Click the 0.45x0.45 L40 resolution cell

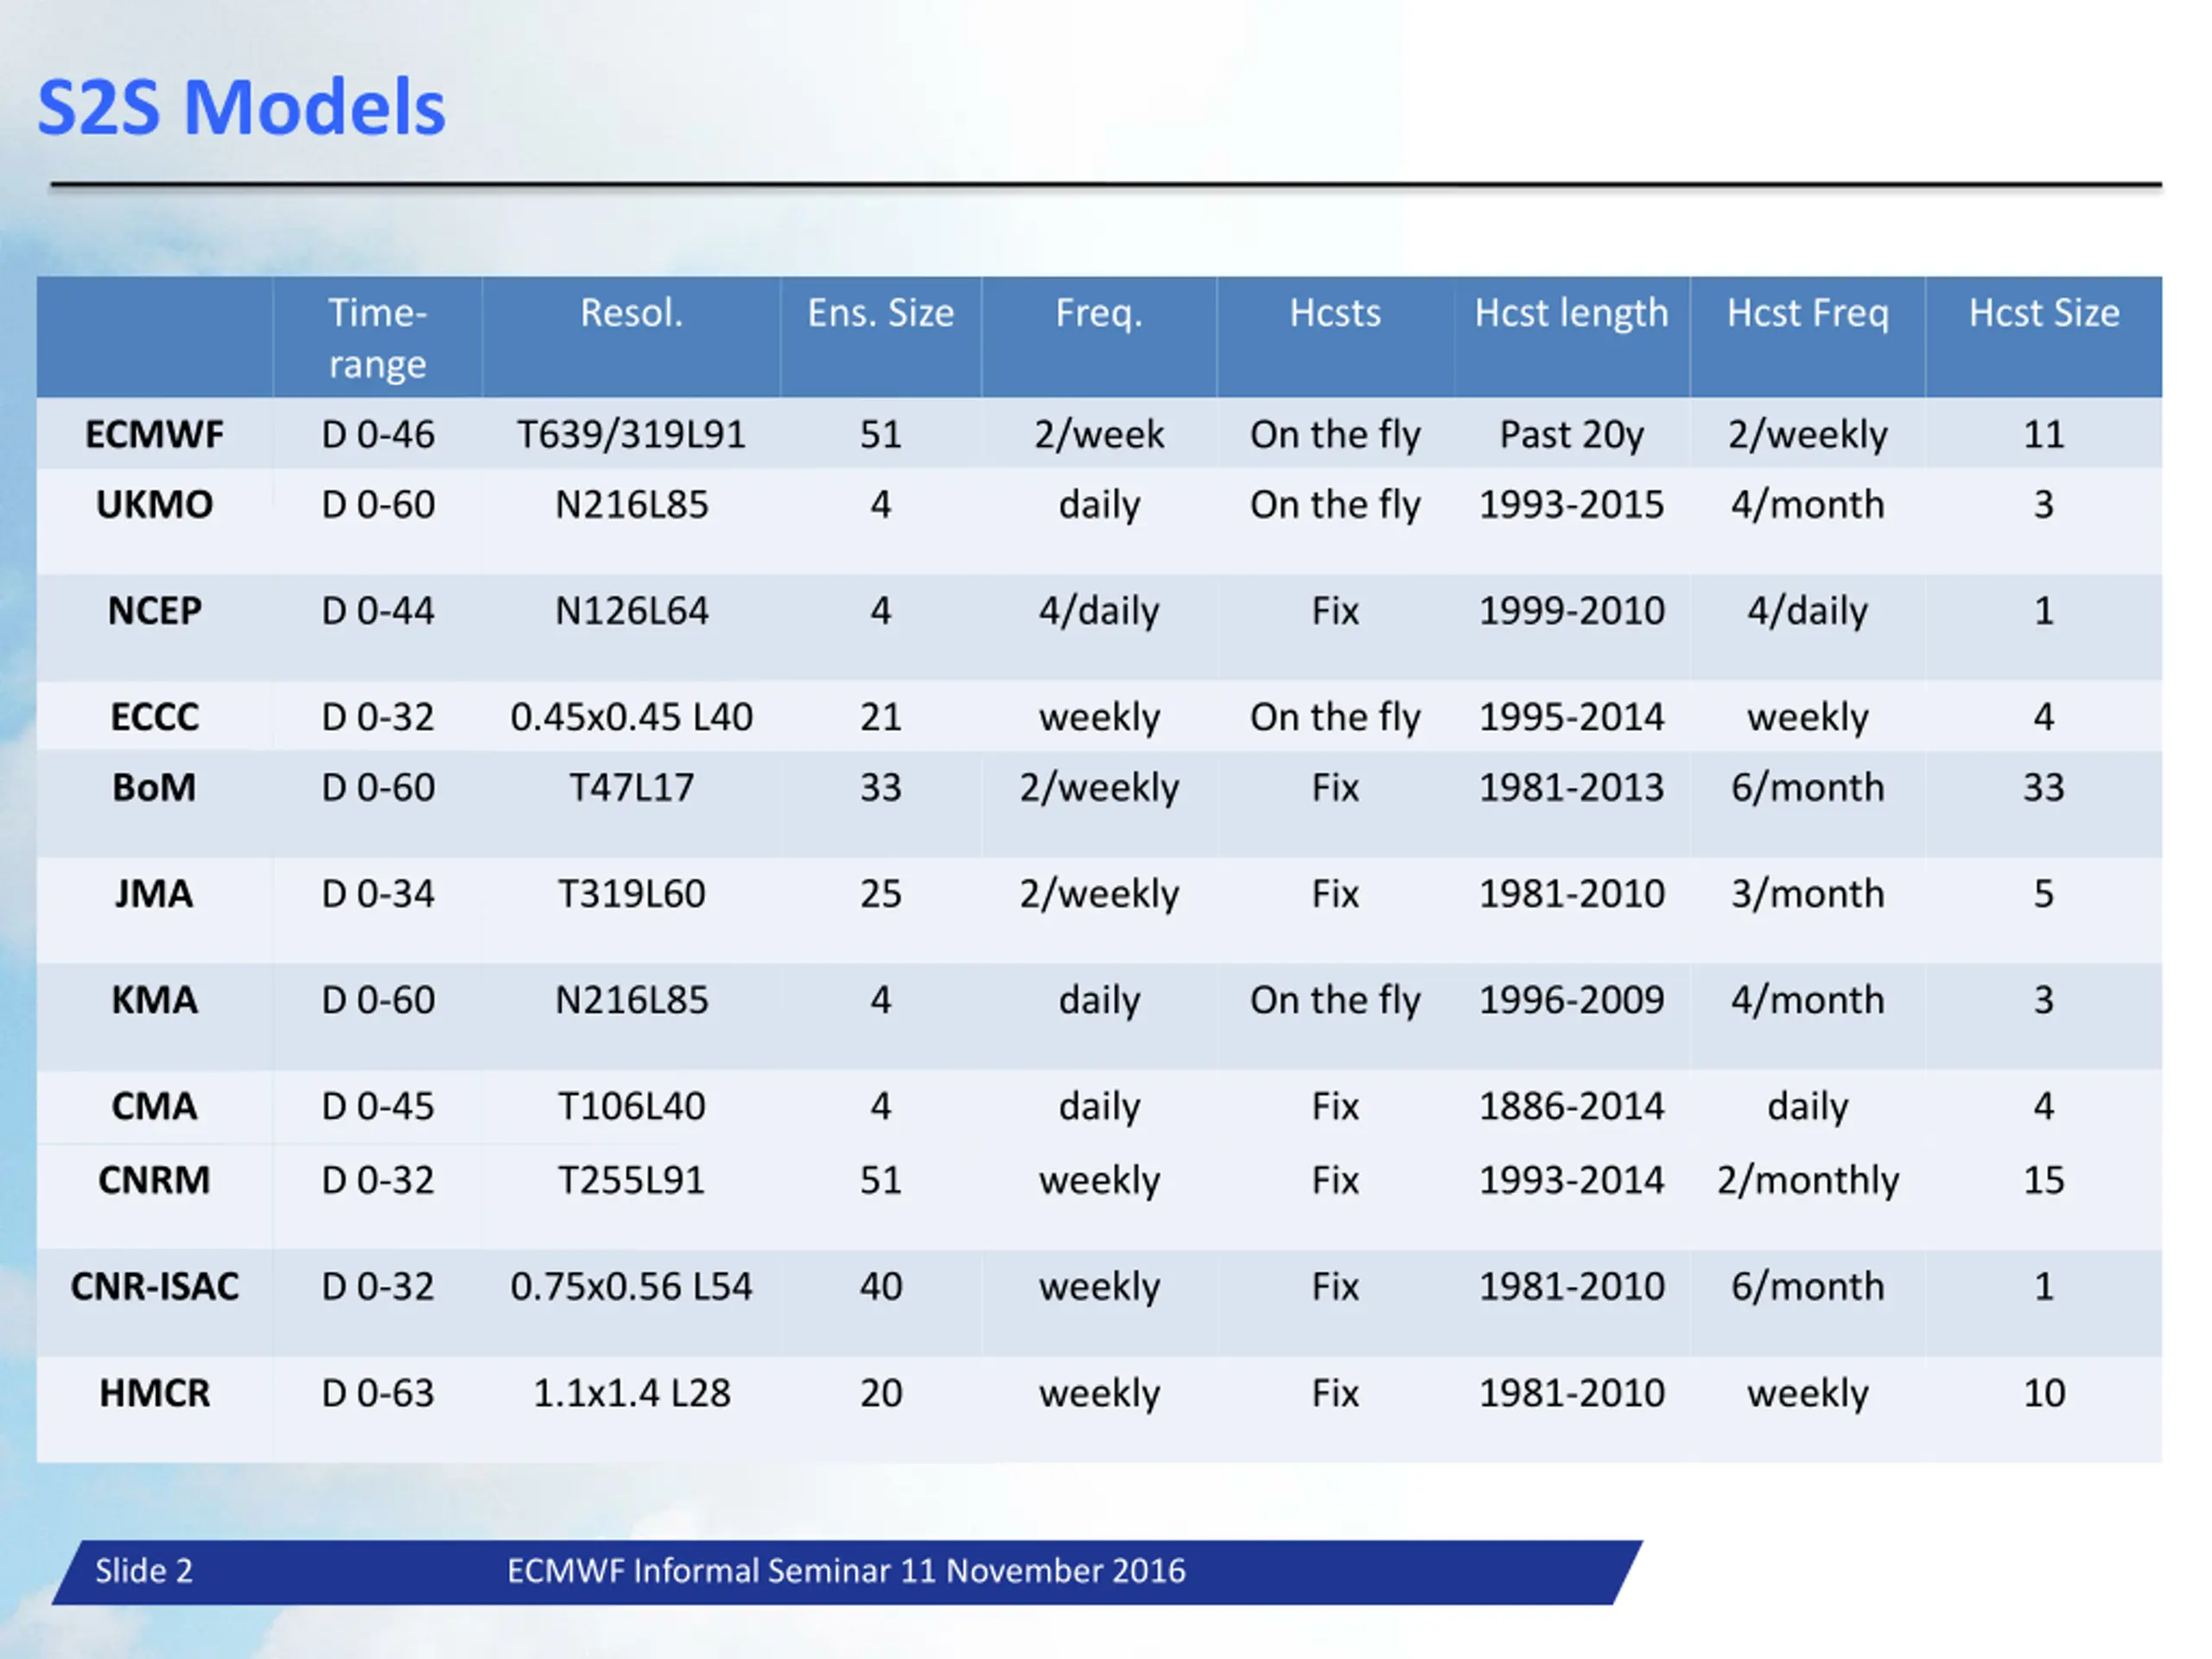tap(632, 717)
